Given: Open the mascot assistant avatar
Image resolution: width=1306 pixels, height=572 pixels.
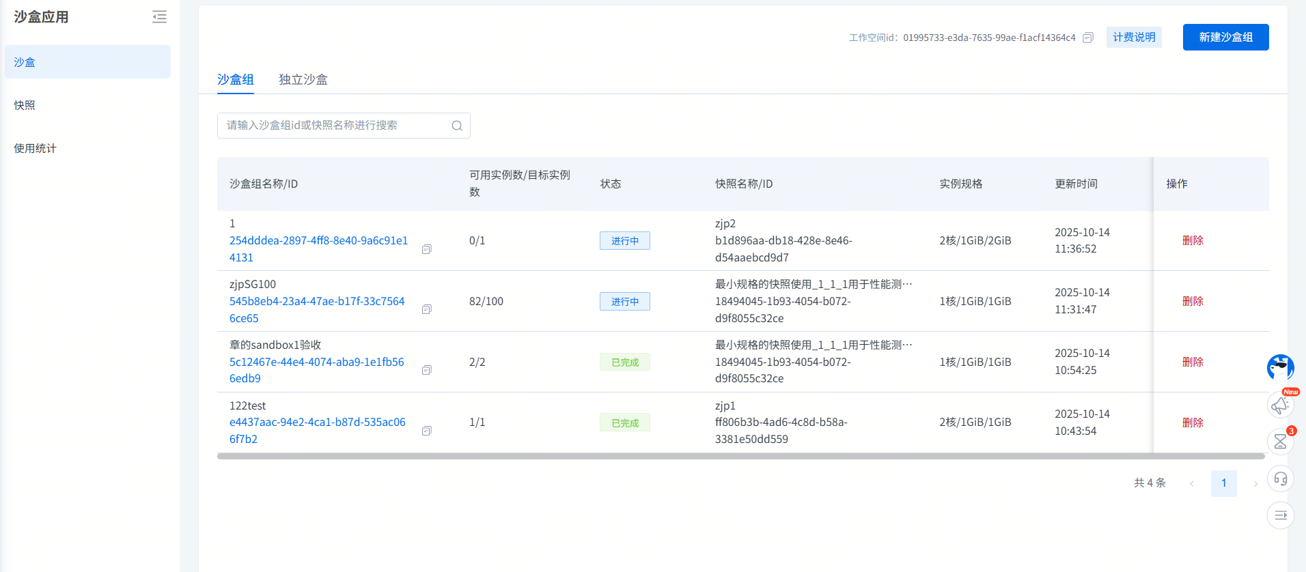Looking at the screenshot, I should pyautogui.click(x=1280, y=368).
